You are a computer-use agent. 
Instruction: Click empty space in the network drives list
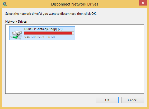click(74, 66)
